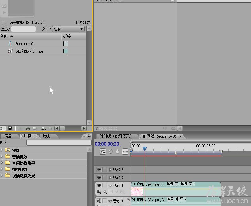The image size is (251, 206).
Task: Click Set Display Style icon on Video 1
Action: point(99,191)
